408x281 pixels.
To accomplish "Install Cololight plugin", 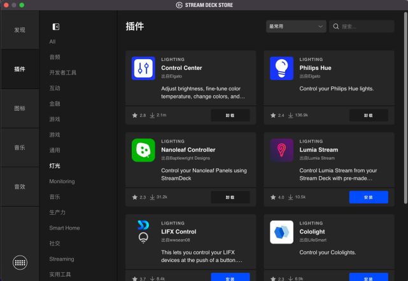I will click(369, 277).
